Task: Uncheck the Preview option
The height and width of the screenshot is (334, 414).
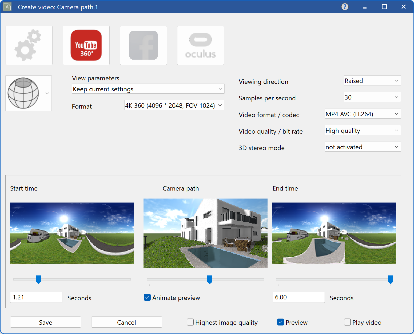Action: tap(280, 322)
